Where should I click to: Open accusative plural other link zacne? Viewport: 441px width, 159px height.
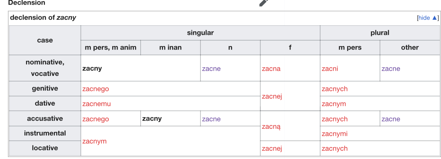[391, 119]
